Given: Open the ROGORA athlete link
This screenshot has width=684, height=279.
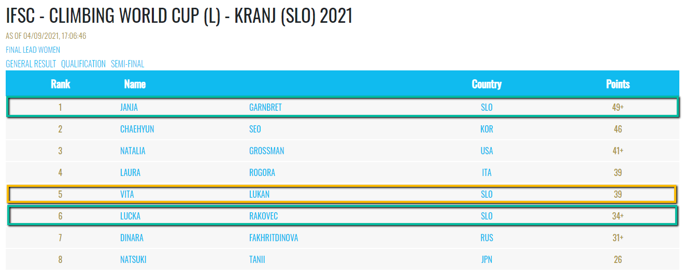Looking at the screenshot, I should (x=262, y=173).
